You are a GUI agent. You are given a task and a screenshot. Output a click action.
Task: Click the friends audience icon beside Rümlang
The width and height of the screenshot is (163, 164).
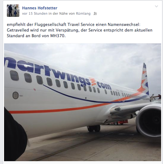95,14
